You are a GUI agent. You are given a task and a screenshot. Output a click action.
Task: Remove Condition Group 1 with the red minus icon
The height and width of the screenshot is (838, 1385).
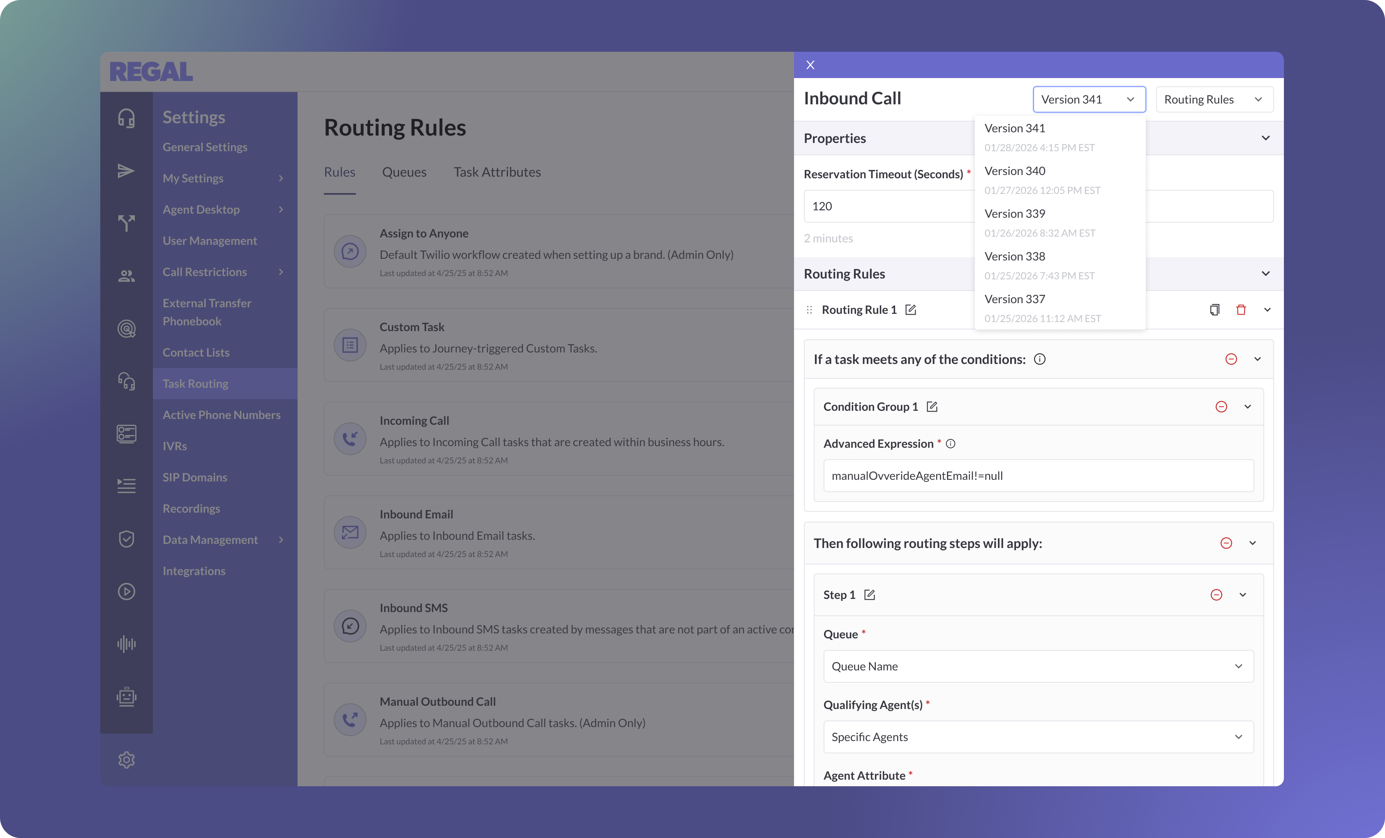(1221, 407)
